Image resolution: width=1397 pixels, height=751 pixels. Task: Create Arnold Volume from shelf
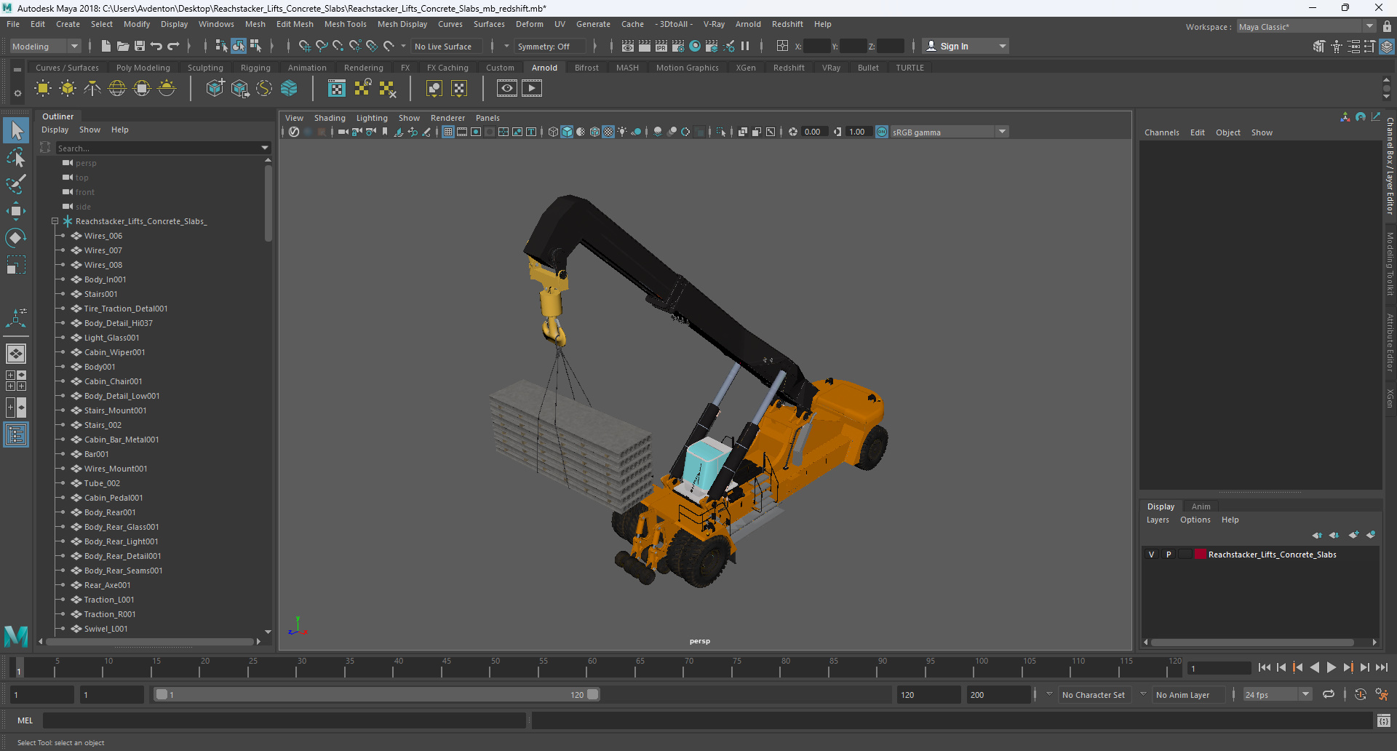coord(289,89)
